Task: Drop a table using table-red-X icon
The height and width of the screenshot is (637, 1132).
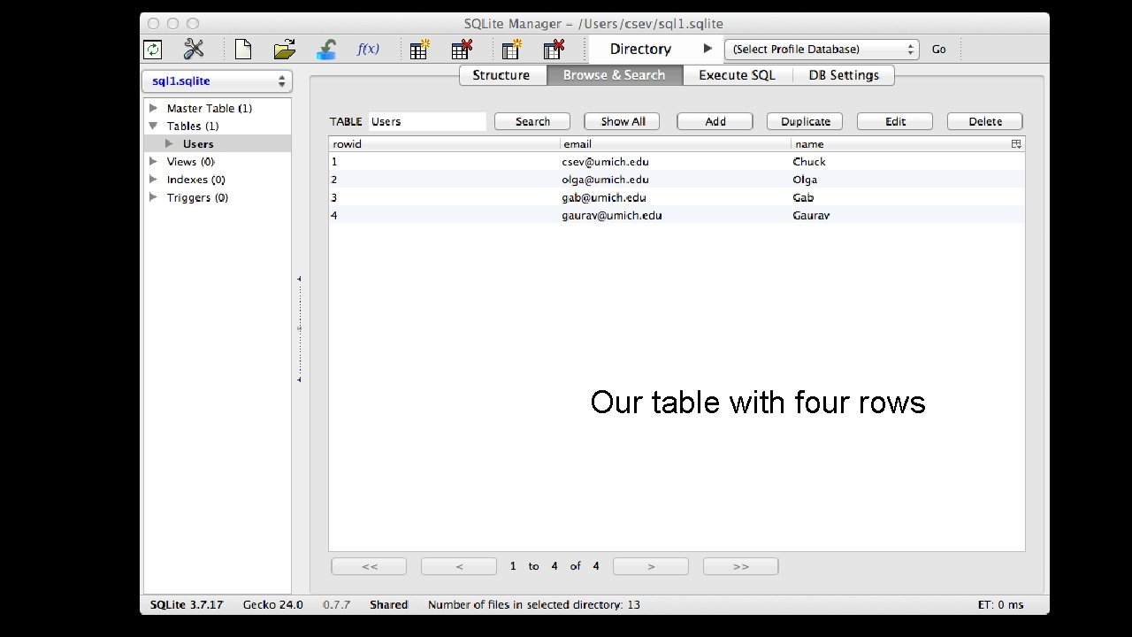Action: point(461,50)
